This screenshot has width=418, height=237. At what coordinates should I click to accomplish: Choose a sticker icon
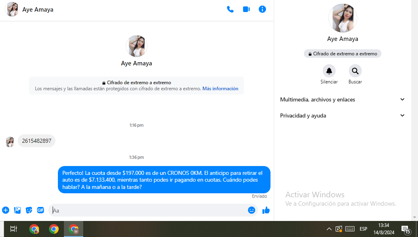click(x=29, y=210)
